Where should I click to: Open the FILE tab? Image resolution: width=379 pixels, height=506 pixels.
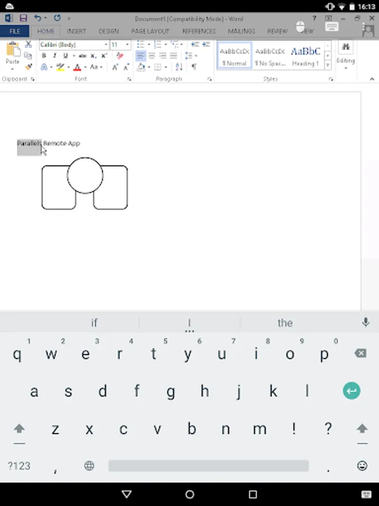tap(15, 31)
